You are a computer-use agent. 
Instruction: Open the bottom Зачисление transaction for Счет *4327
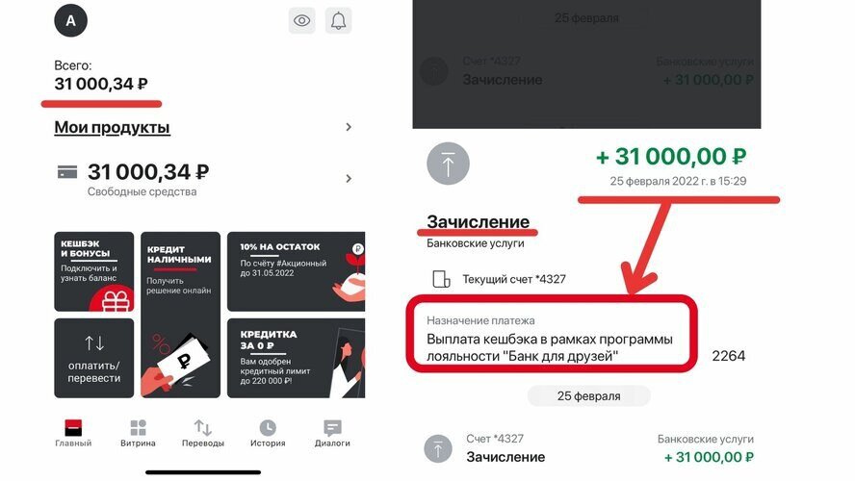click(x=589, y=449)
